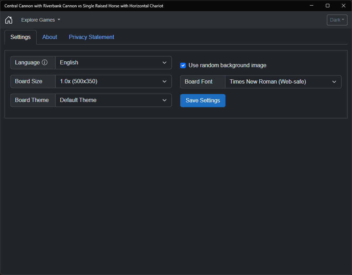Screen dimensions: 352x275
Task: Minimize the application window
Action: click(312, 6)
